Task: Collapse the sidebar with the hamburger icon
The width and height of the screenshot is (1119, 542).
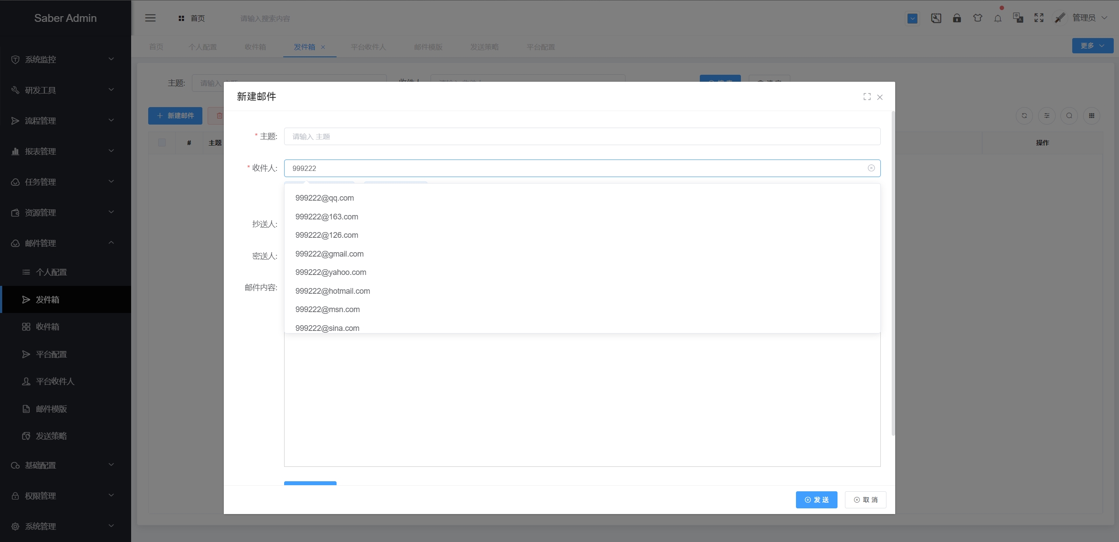Action: 150,18
